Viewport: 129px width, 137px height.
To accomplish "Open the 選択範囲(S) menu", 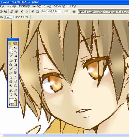I will pyautogui.click(x=24, y=6).
